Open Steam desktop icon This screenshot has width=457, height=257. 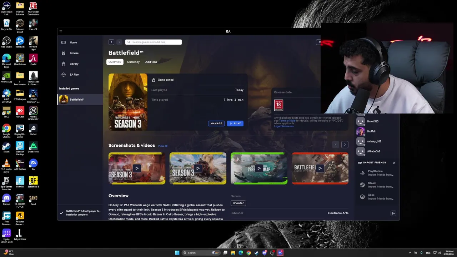[6, 147]
